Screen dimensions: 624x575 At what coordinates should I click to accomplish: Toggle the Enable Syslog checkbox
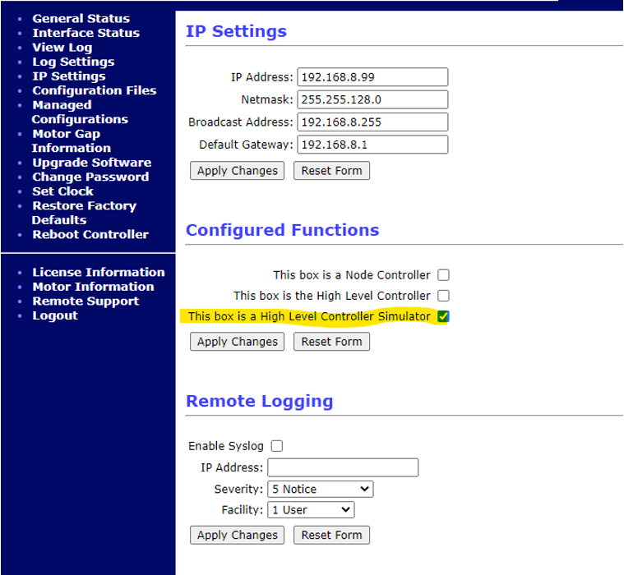pyautogui.click(x=277, y=446)
